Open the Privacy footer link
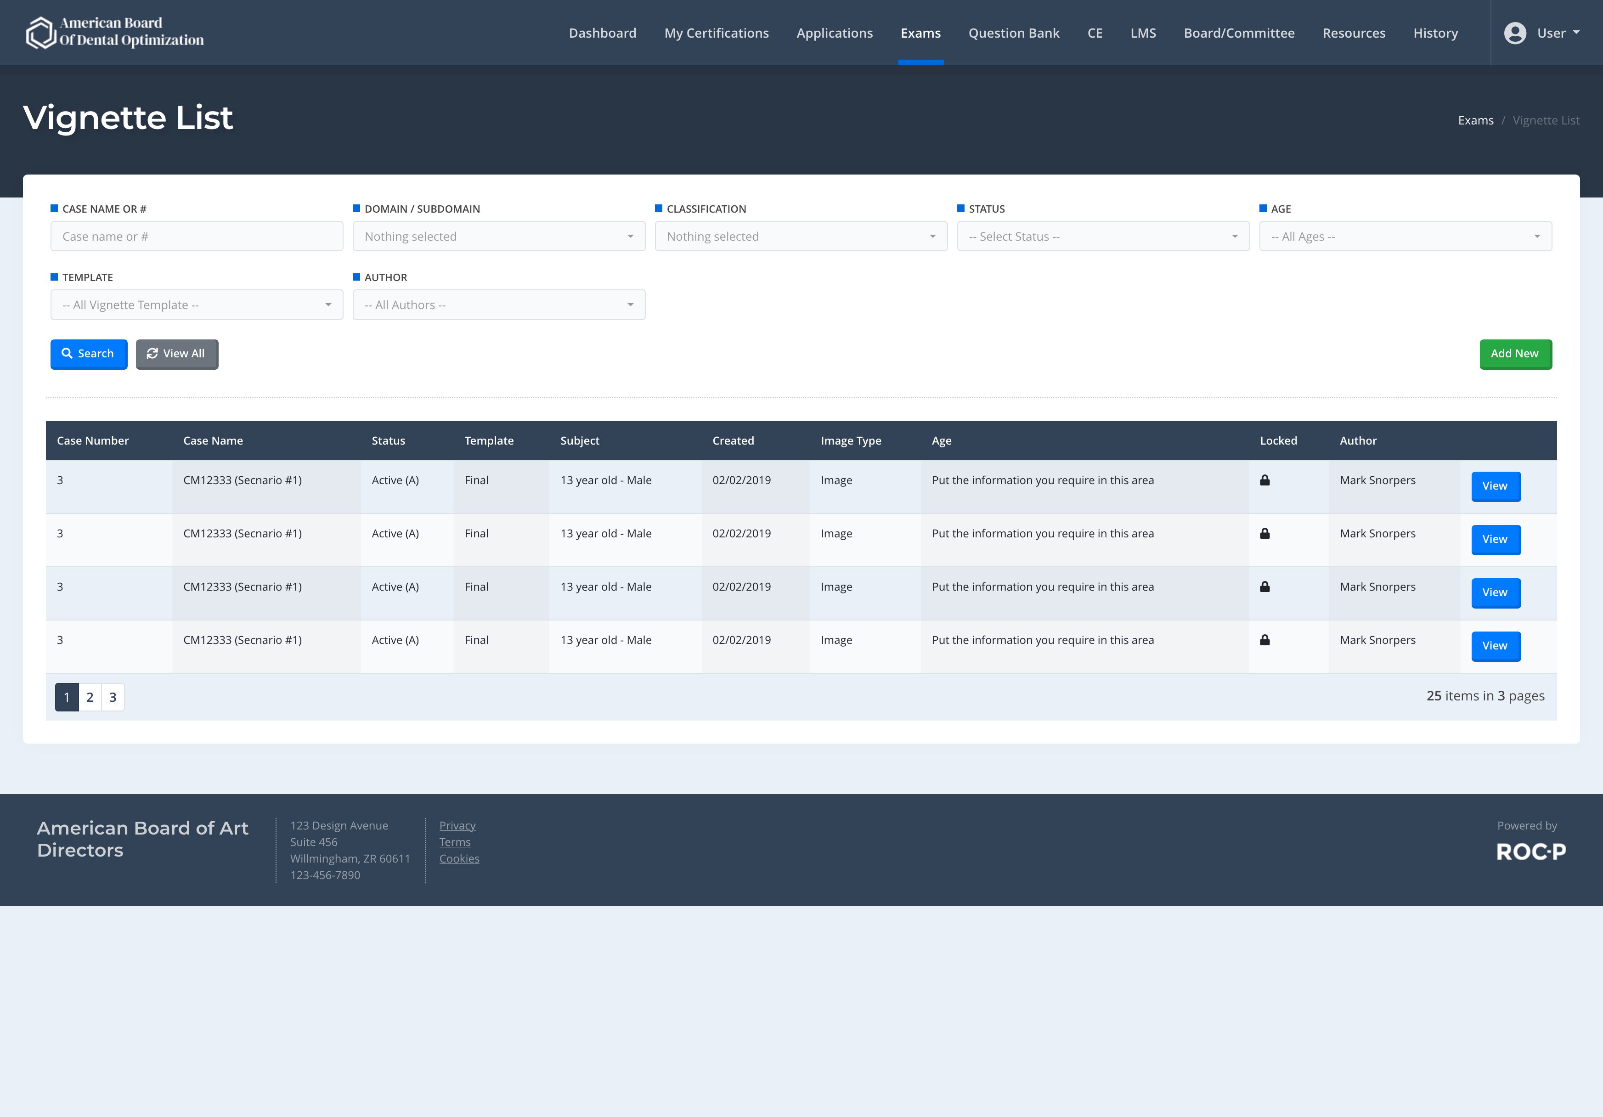 coord(457,825)
